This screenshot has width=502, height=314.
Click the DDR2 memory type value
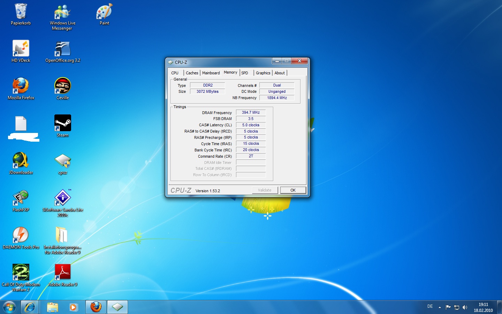click(x=207, y=85)
